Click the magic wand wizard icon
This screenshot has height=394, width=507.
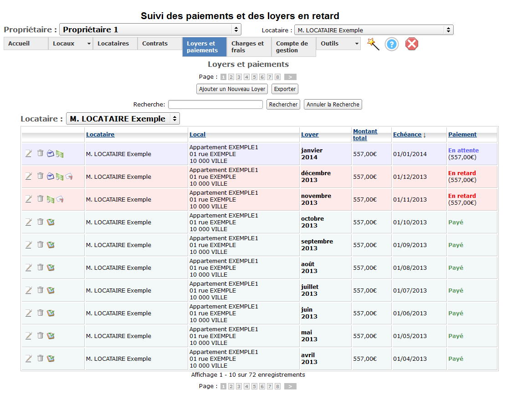[373, 44]
